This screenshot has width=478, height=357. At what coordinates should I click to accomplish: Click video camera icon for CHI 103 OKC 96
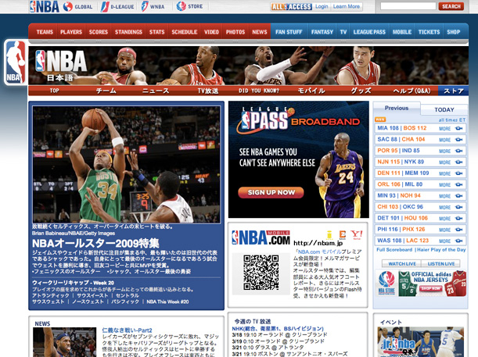point(458,207)
